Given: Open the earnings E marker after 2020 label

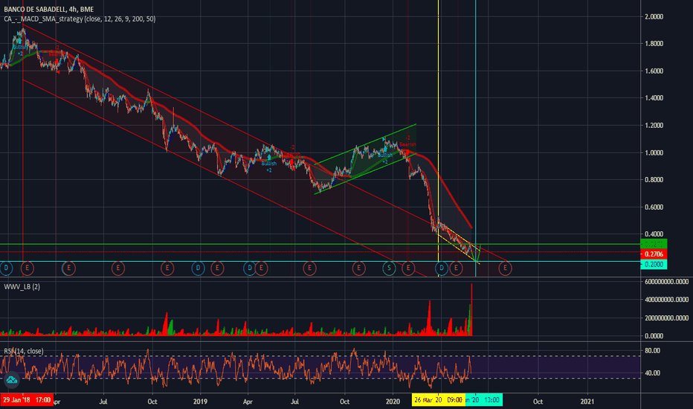Looking at the screenshot, I should (x=408, y=268).
